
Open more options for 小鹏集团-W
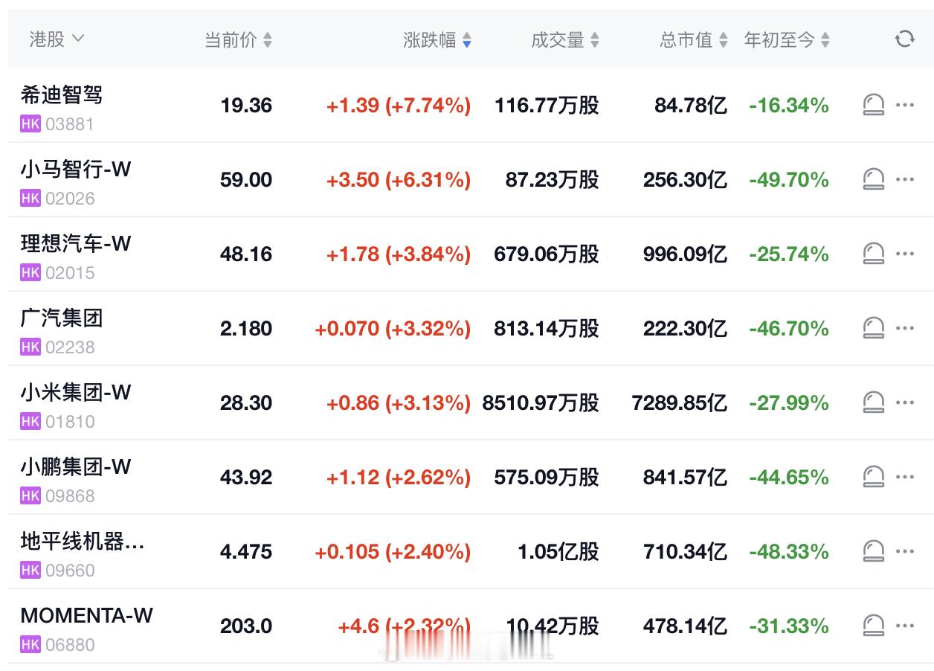(905, 477)
